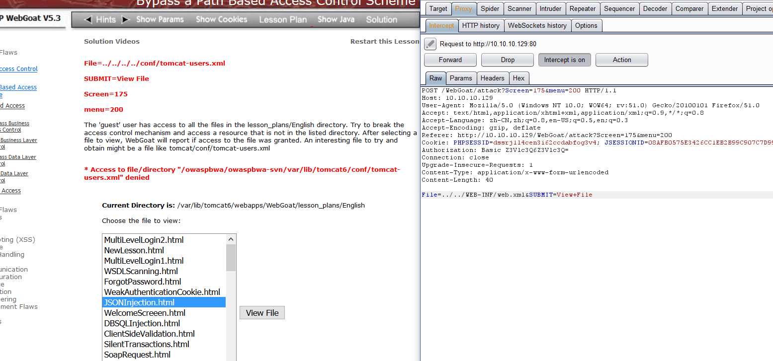773x361 pixels.
Task: Click the 'Host: 10.10.10.129' header line
Action: click(x=457, y=98)
